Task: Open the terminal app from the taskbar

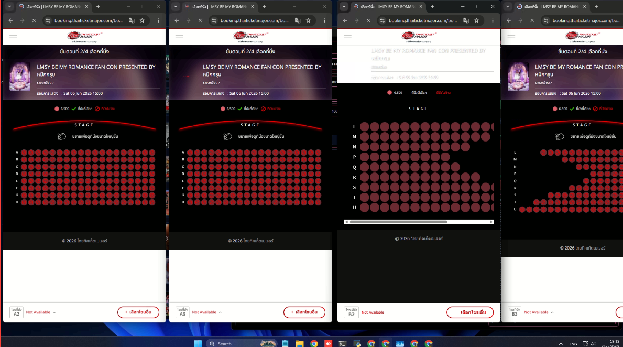Action: point(343,343)
